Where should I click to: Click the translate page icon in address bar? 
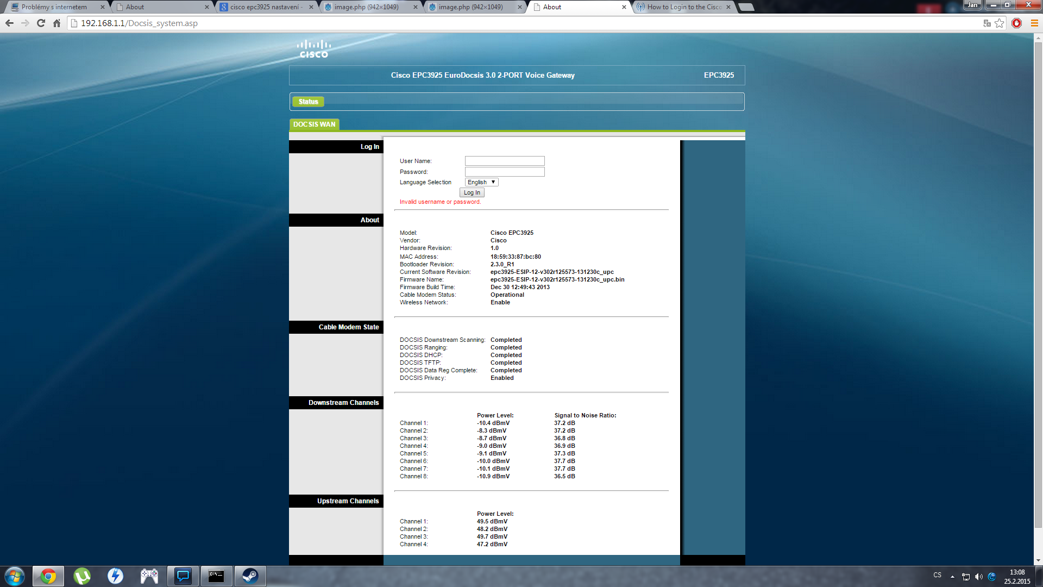pos(987,23)
